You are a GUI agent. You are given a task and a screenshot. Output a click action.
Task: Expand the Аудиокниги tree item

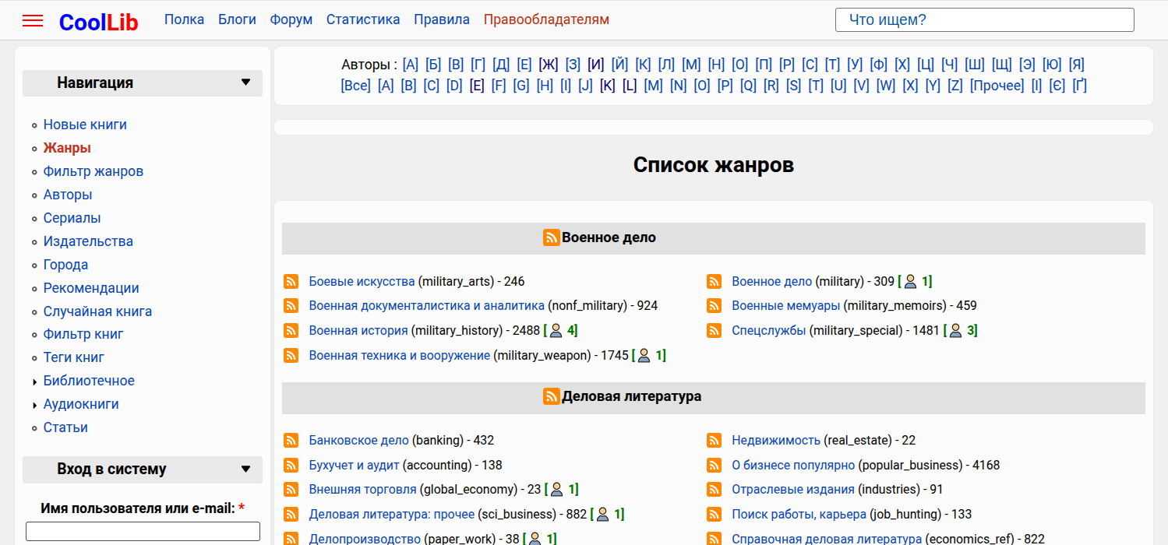point(35,405)
